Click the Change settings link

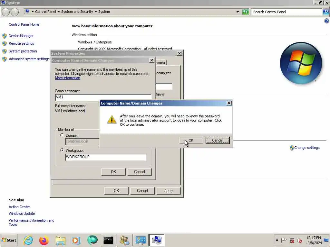point(307,148)
